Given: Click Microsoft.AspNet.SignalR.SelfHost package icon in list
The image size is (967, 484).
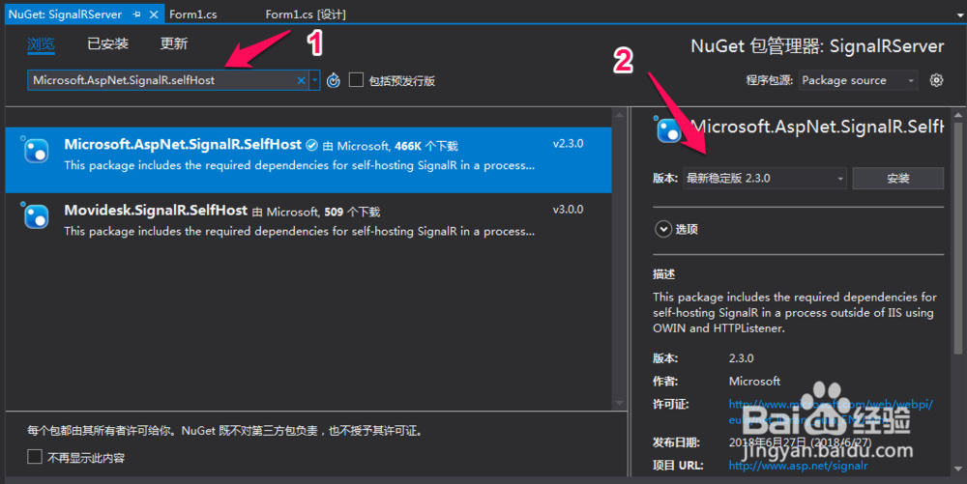Looking at the screenshot, I should coord(36,151).
